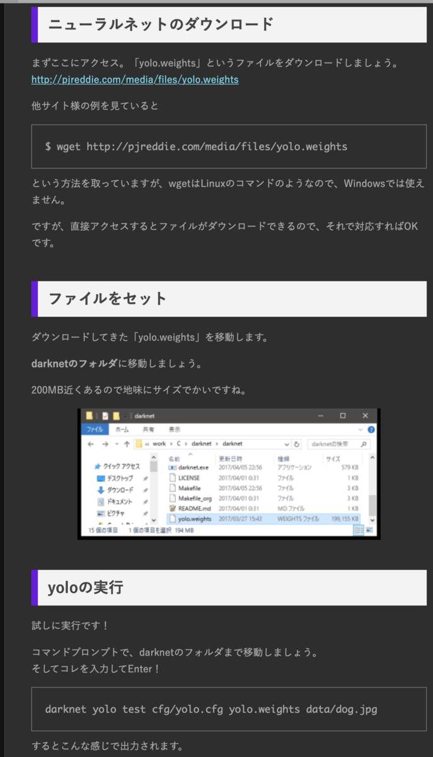Click the WEIGHTS ファイル type cell

coord(299,519)
